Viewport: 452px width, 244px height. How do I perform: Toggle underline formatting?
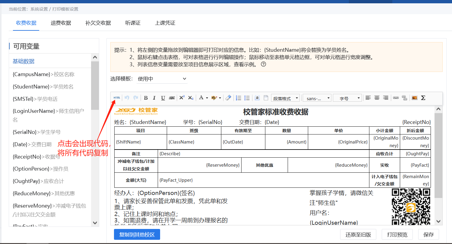coord(163,98)
